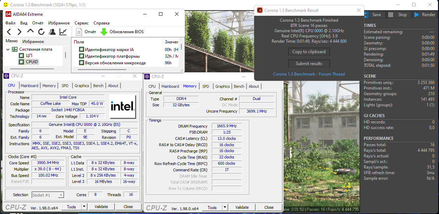The image size is (439, 214).
Task: Close the Corona Benchmark Result dialog
Action: click(359, 10)
